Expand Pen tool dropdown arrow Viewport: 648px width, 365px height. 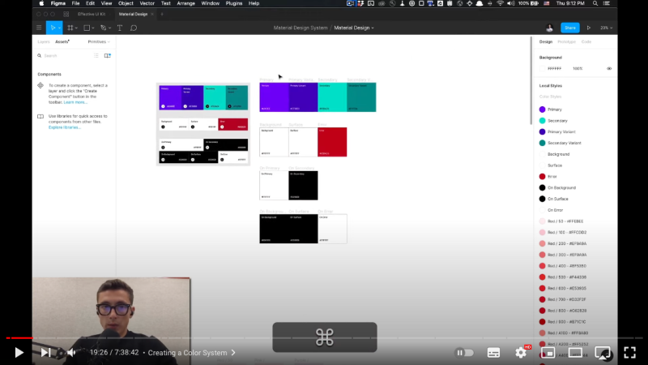click(109, 28)
